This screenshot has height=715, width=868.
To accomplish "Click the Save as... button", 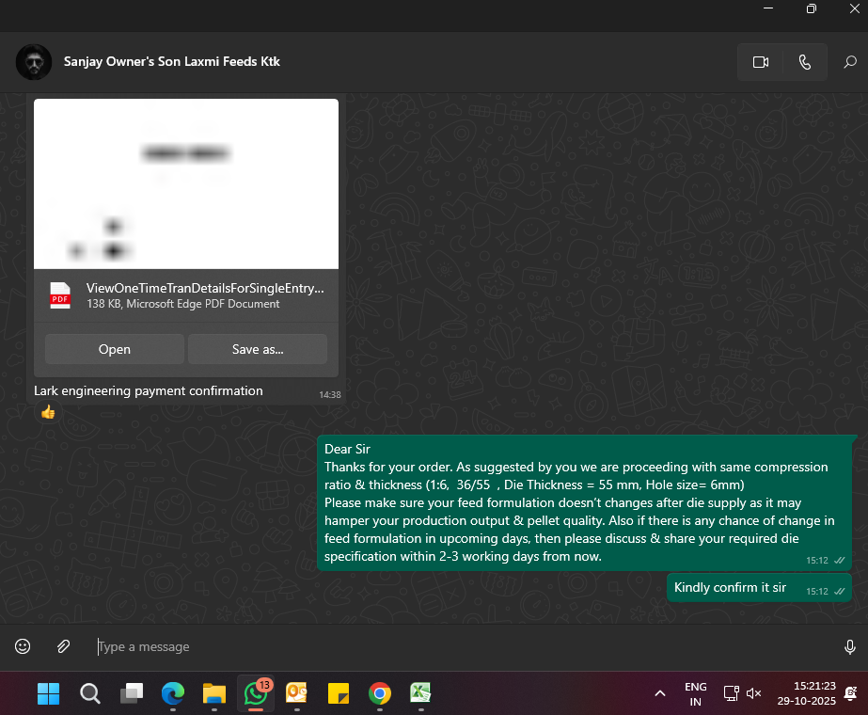I will pos(258,349).
